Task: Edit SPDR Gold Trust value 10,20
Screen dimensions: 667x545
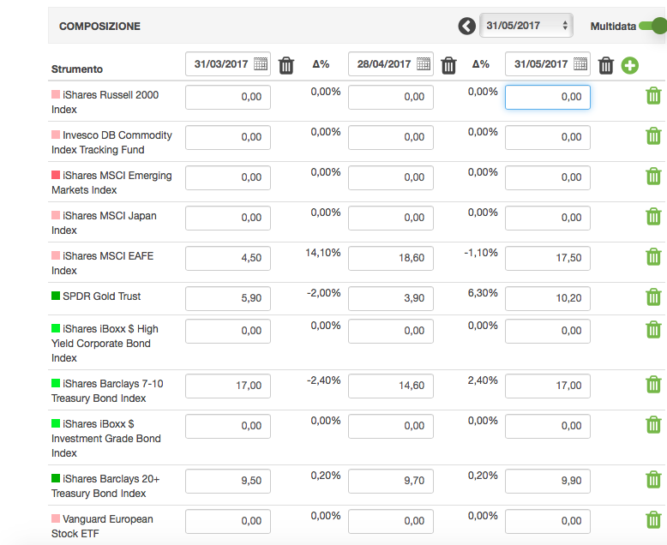Action: pos(548,298)
